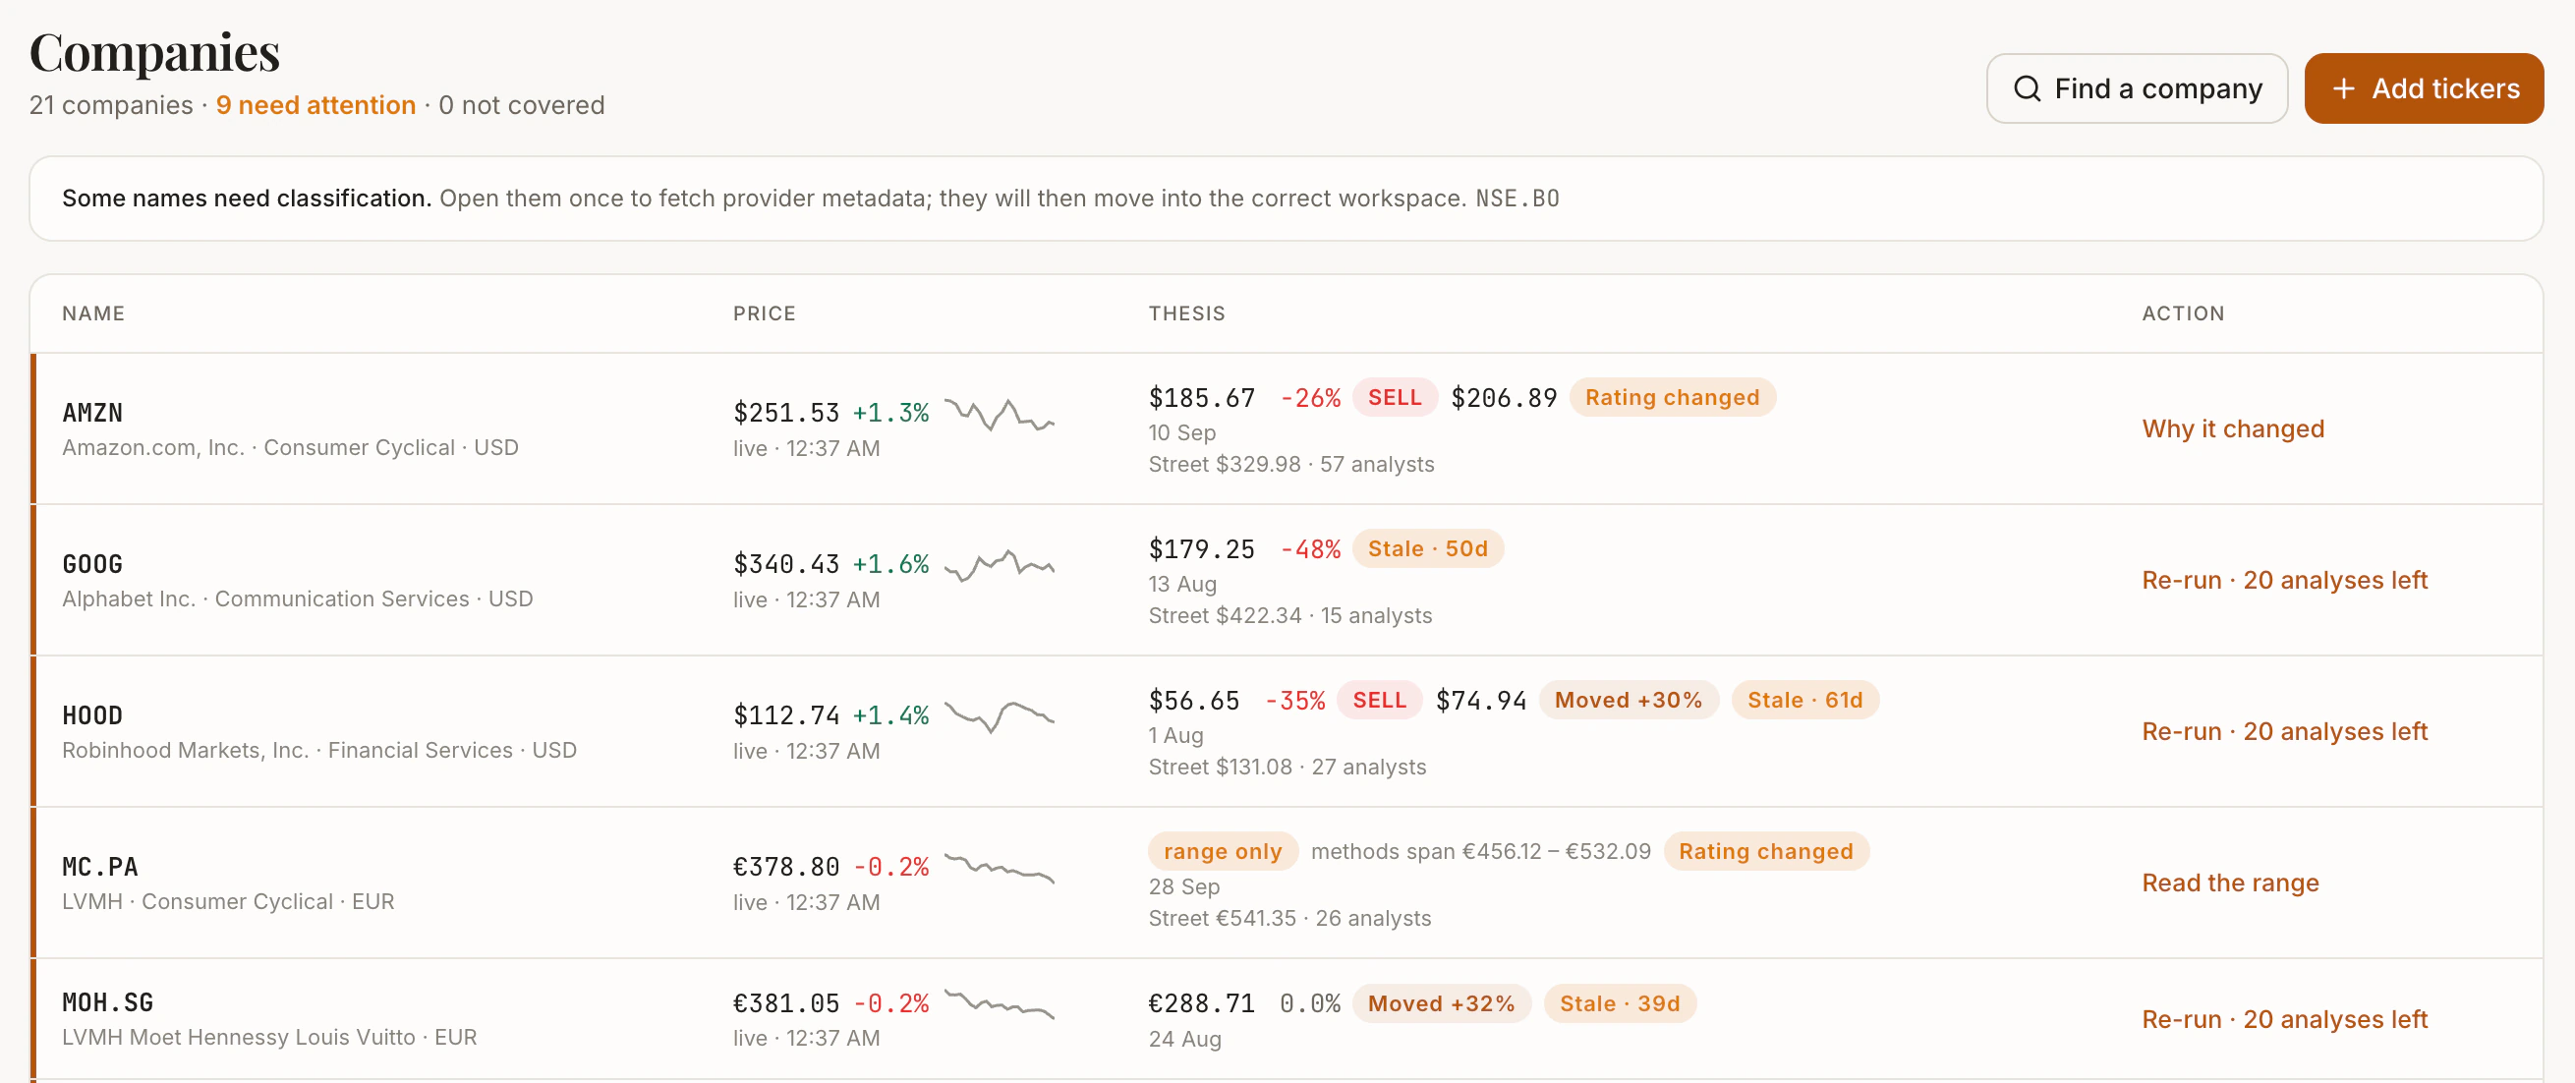Click the HOOD price sparkline chart

[x=999, y=716]
